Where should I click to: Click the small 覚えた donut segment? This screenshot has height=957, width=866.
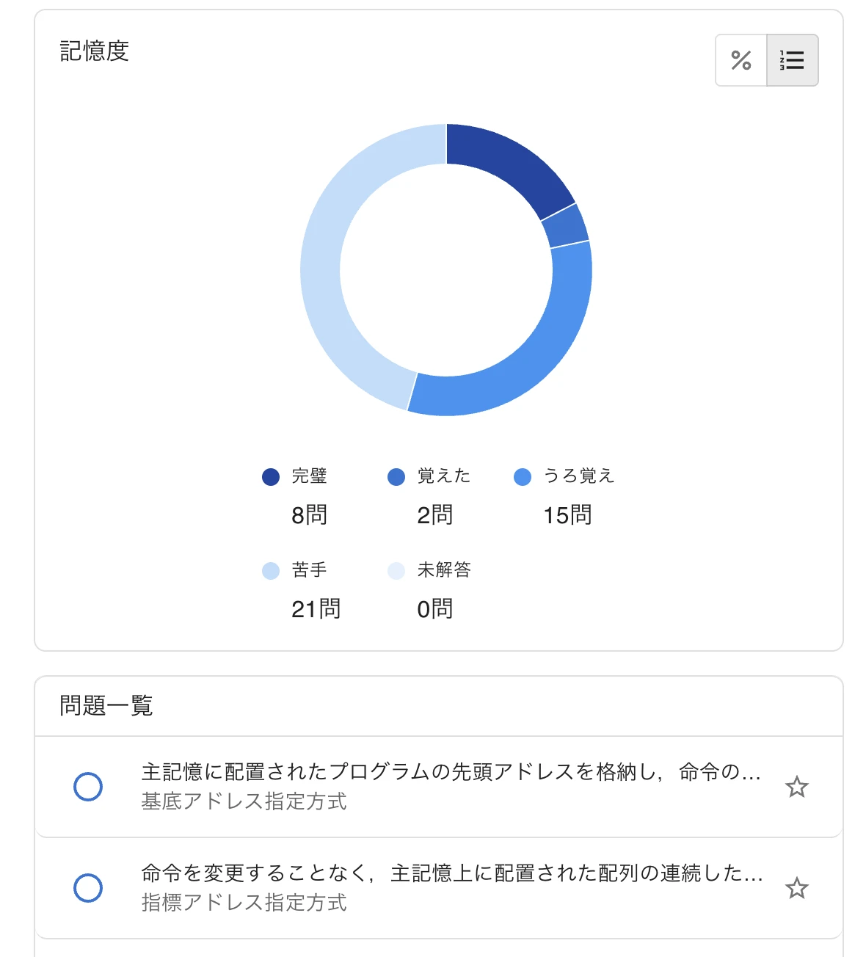coord(566,225)
